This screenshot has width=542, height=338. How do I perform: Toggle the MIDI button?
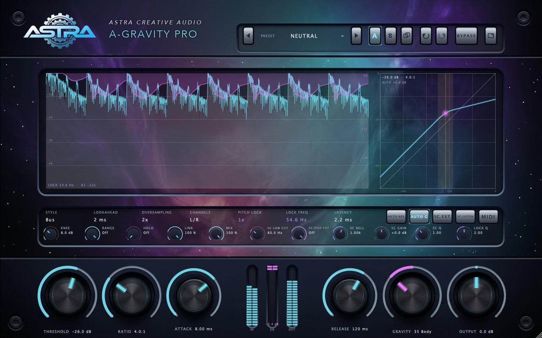[x=488, y=217]
